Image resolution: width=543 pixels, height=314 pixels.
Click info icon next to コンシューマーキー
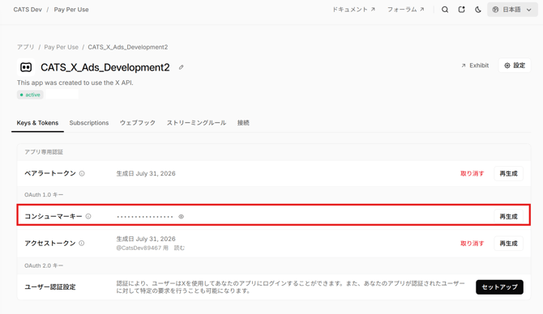click(x=88, y=216)
